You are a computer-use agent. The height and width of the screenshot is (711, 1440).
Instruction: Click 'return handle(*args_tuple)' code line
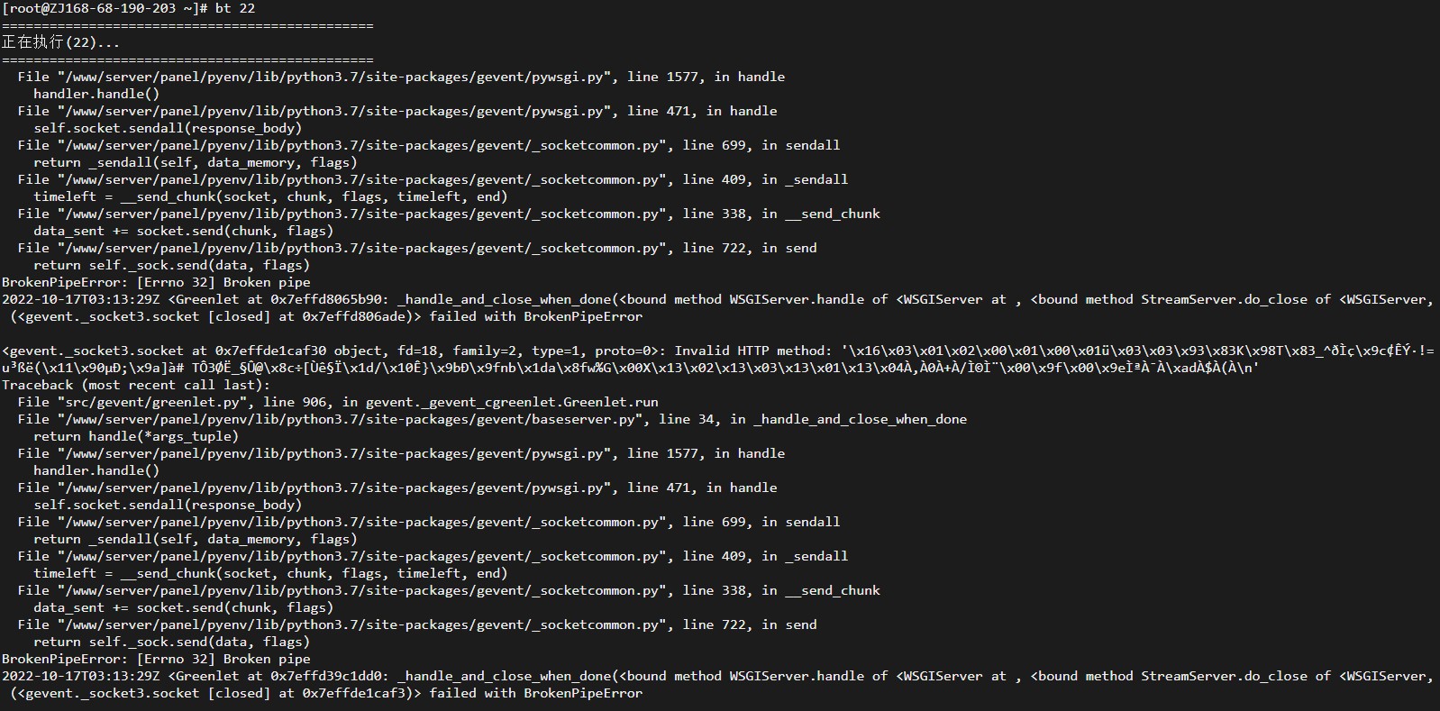point(136,436)
